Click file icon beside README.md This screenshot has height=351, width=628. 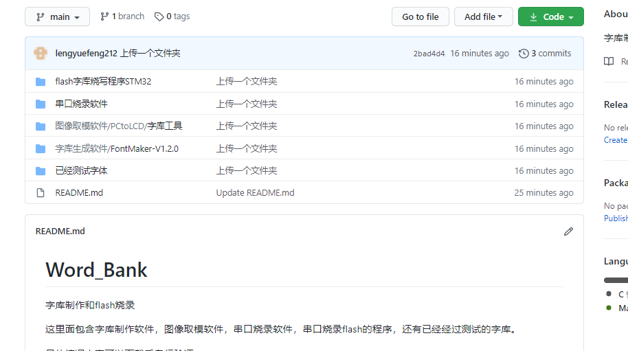pyautogui.click(x=41, y=193)
